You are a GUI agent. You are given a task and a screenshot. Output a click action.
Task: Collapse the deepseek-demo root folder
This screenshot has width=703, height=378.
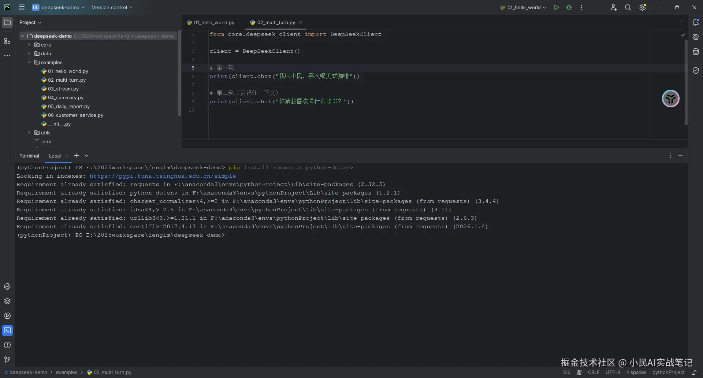pyautogui.click(x=23, y=36)
